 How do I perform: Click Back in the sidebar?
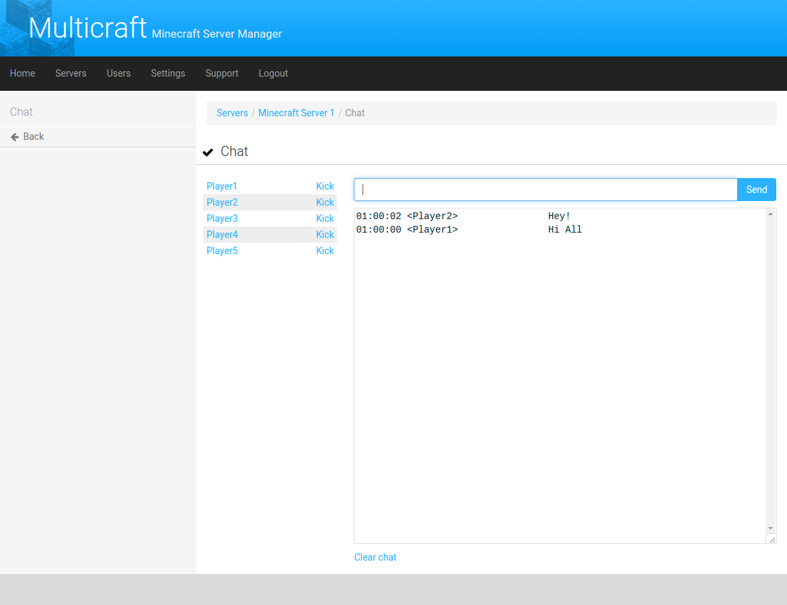[34, 136]
